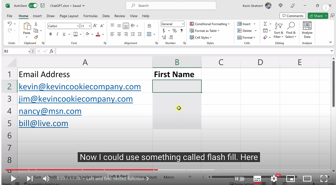Toggle Align Left horizontal alignment
The height and width of the screenshot is (185, 336).
pyautogui.click(x=112, y=34)
